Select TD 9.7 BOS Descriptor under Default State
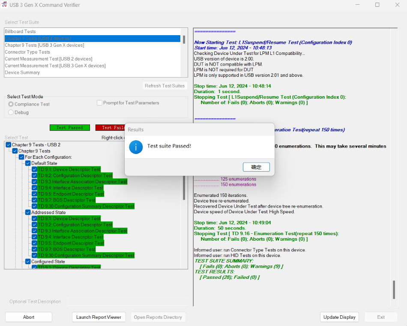The height and width of the screenshot is (326, 407). tap(67, 200)
